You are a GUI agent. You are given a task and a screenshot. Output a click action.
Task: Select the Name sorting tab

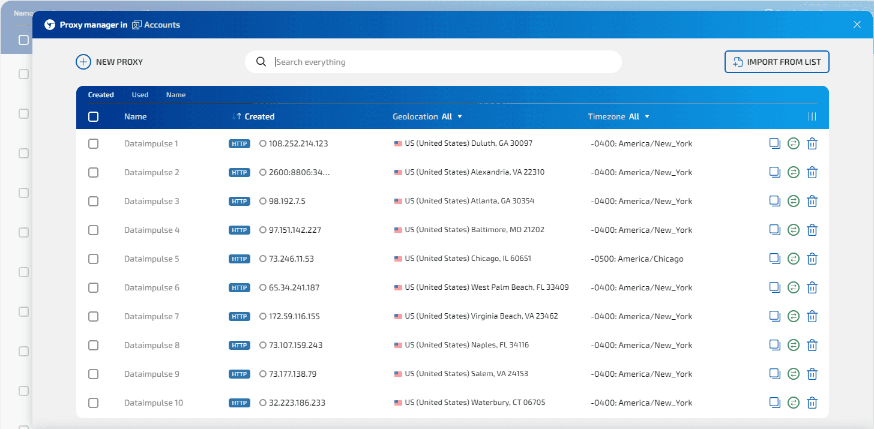(176, 94)
